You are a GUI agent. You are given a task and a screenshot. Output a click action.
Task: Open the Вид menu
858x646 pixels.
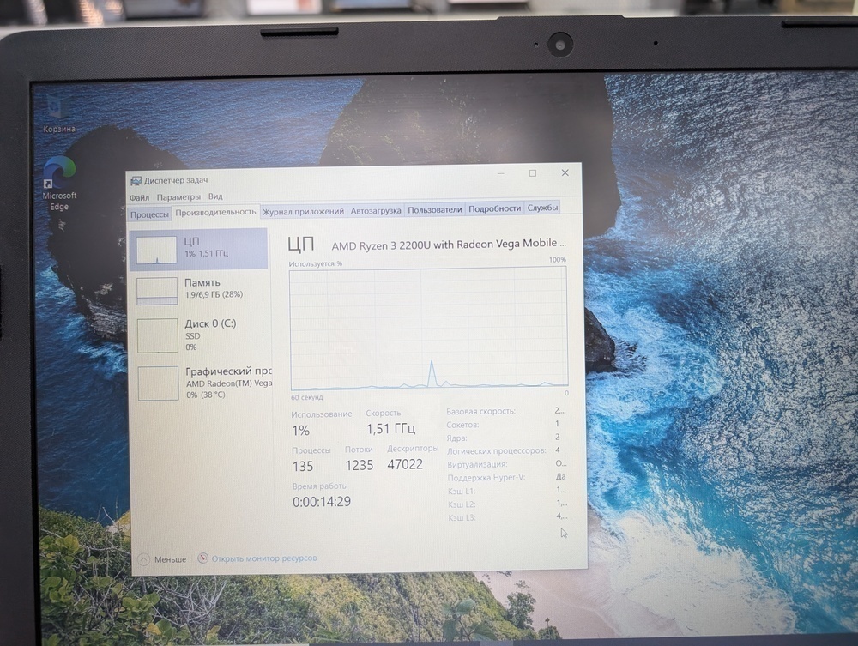215,196
